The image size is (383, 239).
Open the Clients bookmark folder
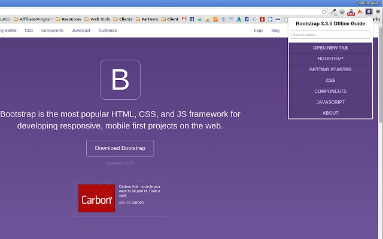(123, 19)
